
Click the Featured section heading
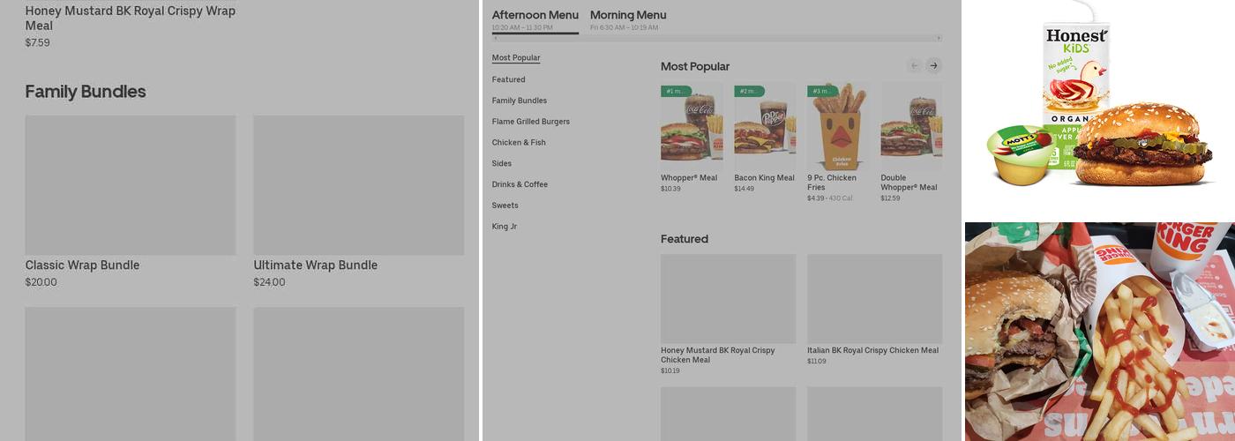[685, 239]
